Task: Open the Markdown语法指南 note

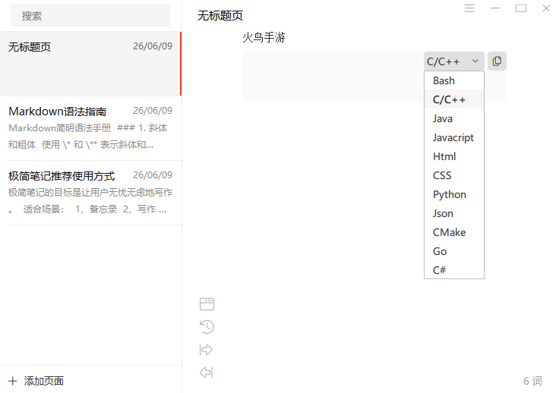Action: pos(90,128)
